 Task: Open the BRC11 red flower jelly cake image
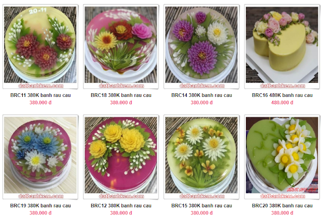click(40, 47)
